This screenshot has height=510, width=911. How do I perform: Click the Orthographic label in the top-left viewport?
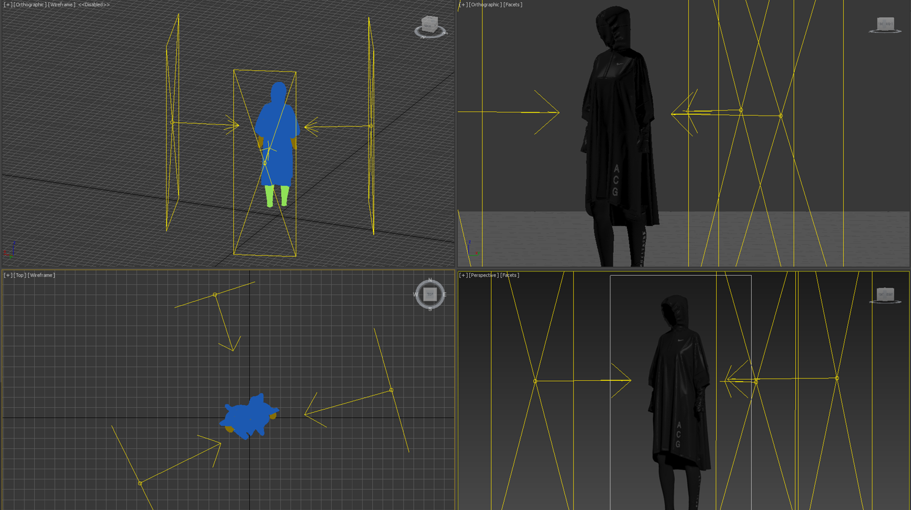[x=30, y=5]
